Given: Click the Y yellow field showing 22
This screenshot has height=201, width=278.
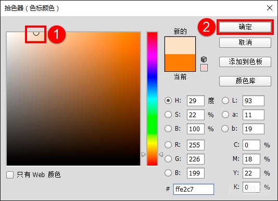Looking at the screenshot, I should (x=251, y=173).
